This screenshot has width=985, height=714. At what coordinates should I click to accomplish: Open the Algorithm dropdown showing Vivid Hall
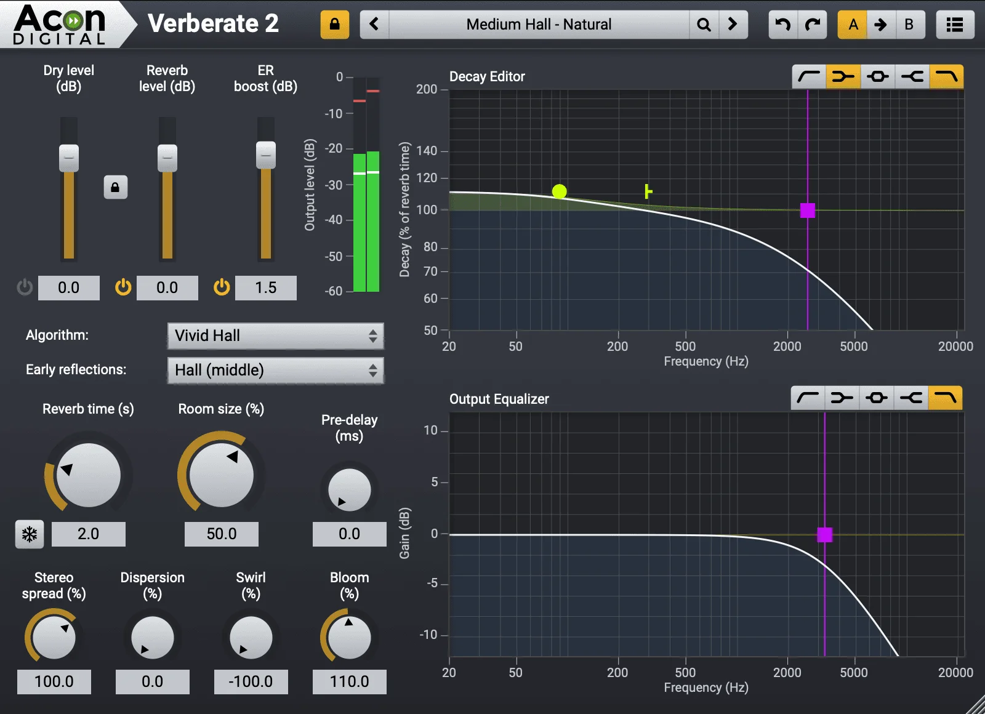(275, 336)
